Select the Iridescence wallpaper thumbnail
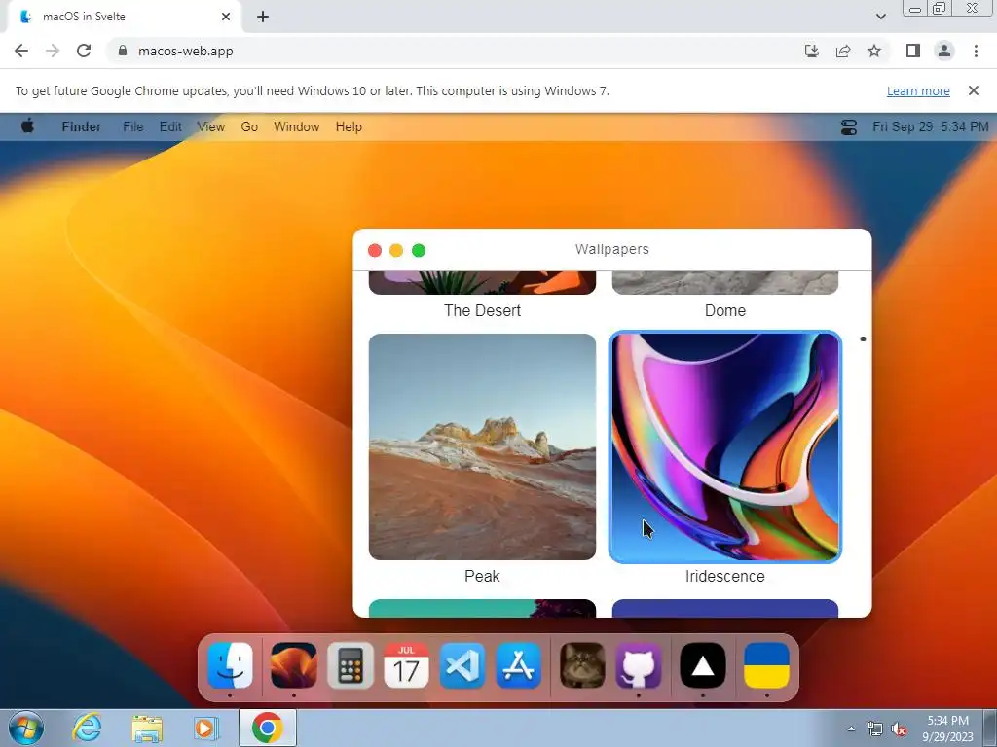This screenshot has width=997, height=747. (x=724, y=446)
